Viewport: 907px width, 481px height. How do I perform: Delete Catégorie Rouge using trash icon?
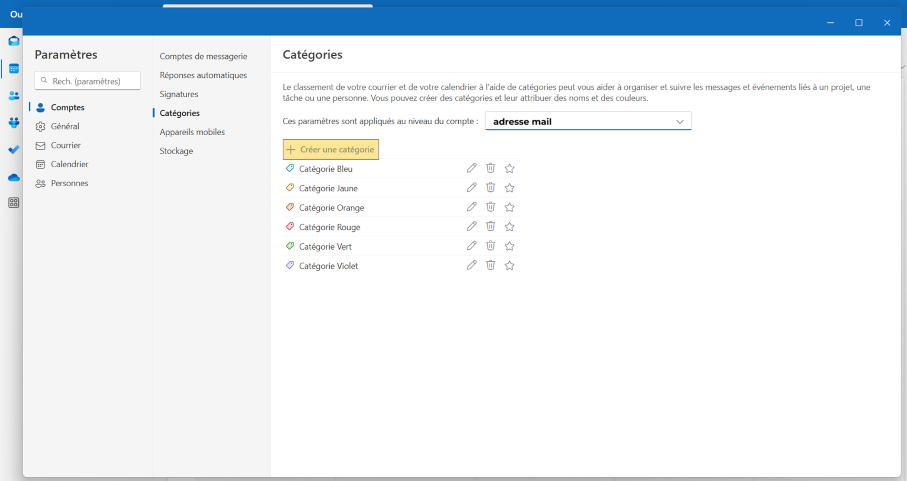tap(490, 226)
